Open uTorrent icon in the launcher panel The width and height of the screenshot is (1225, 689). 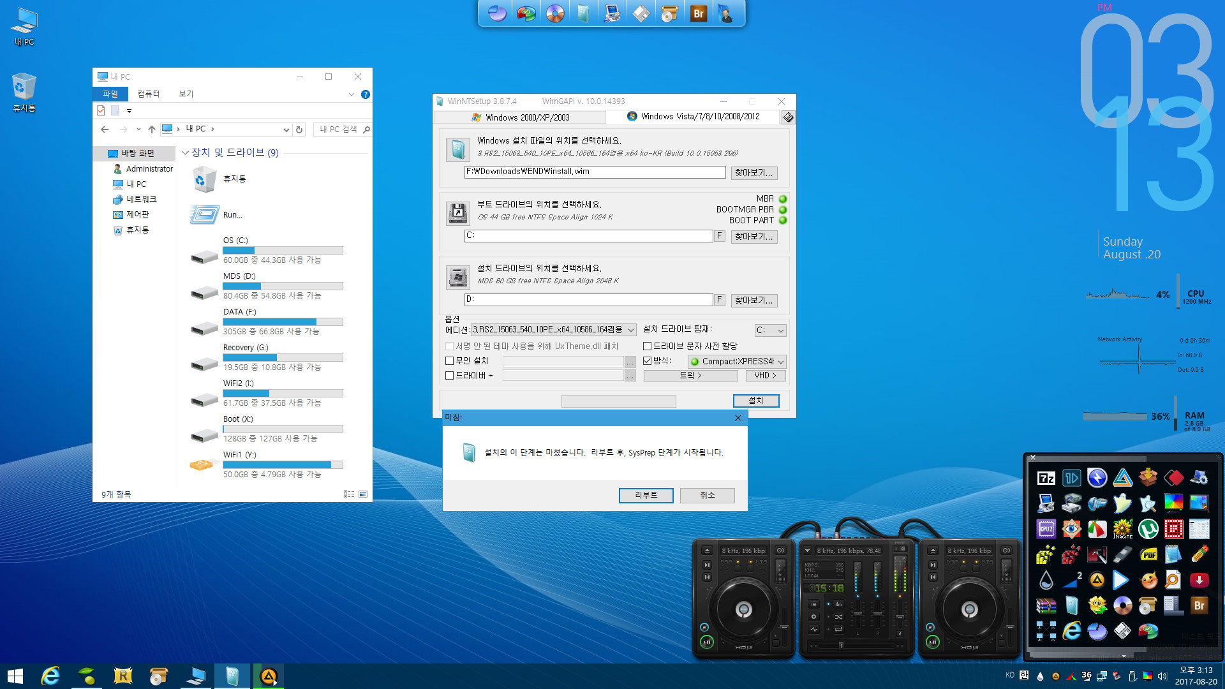pyautogui.click(x=1148, y=529)
